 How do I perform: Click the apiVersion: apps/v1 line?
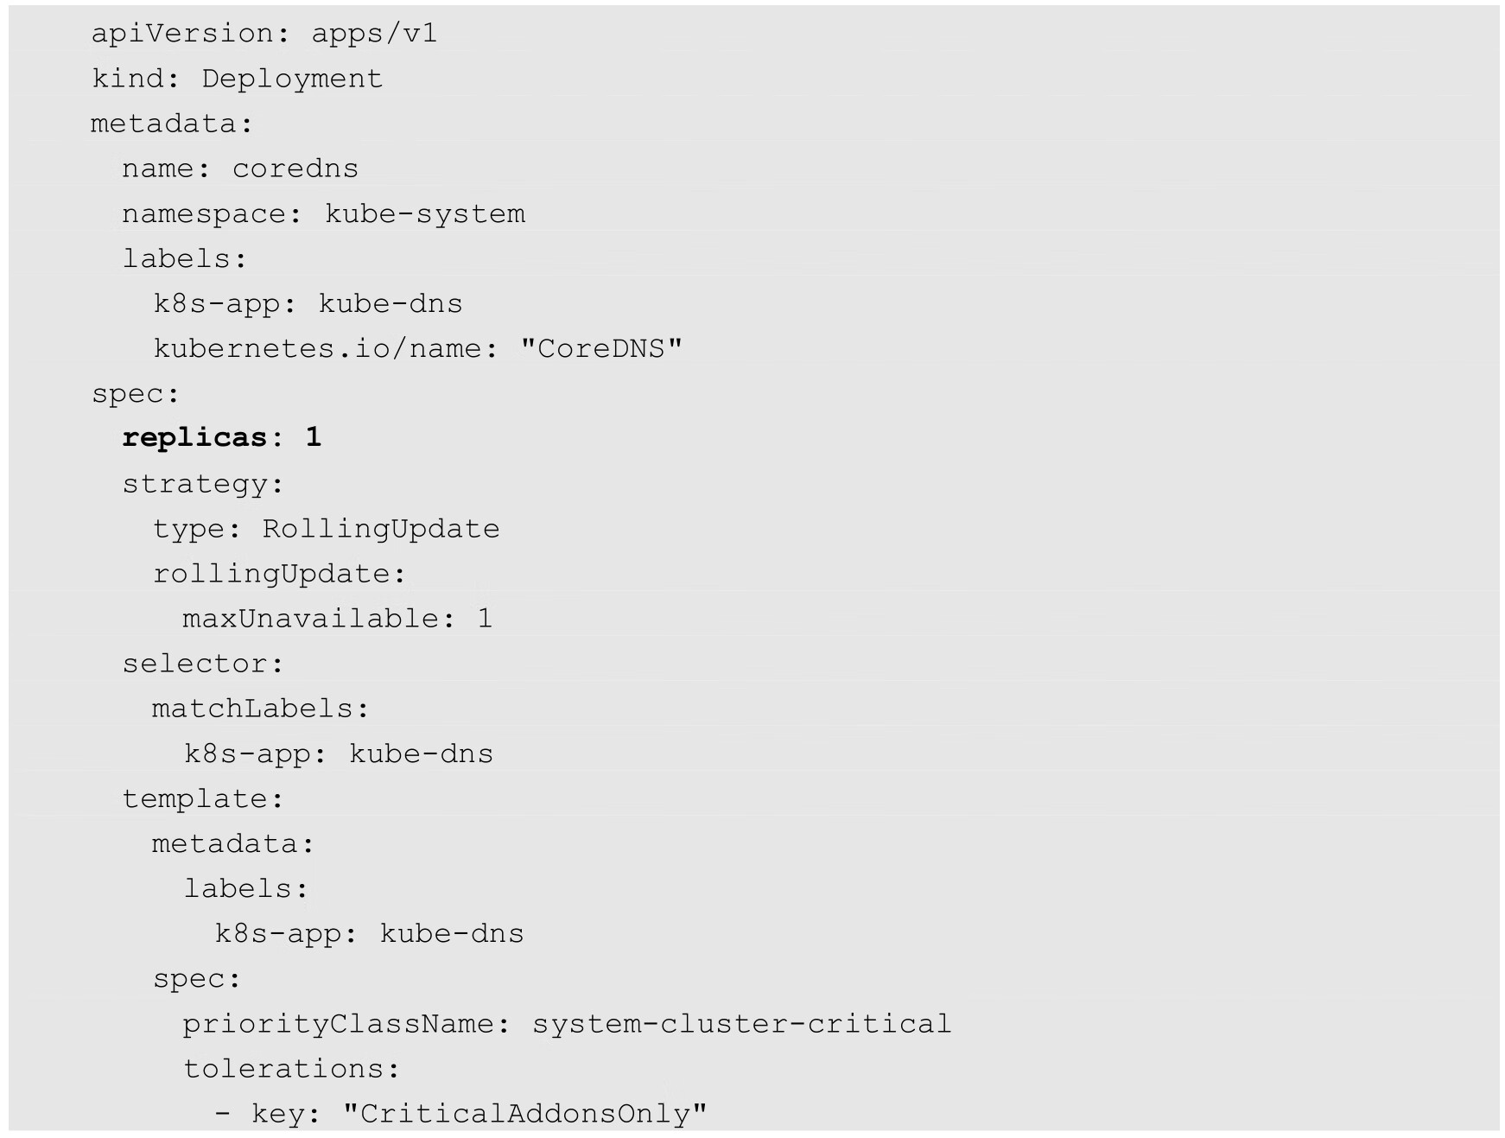pyautogui.click(x=264, y=34)
